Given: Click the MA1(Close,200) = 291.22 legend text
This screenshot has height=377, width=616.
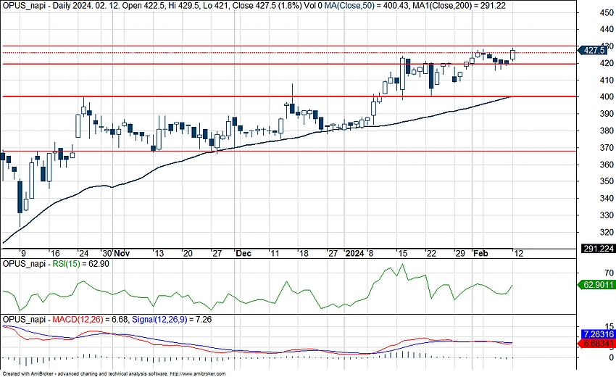Looking at the screenshot, I should point(459,6).
